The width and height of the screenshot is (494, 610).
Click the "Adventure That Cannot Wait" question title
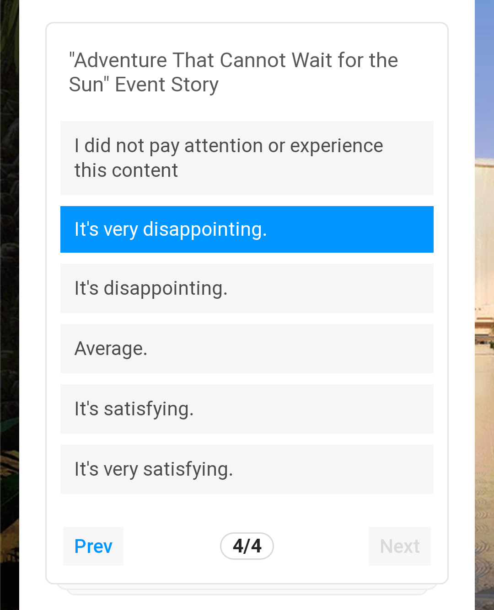click(x=233, y=72)
